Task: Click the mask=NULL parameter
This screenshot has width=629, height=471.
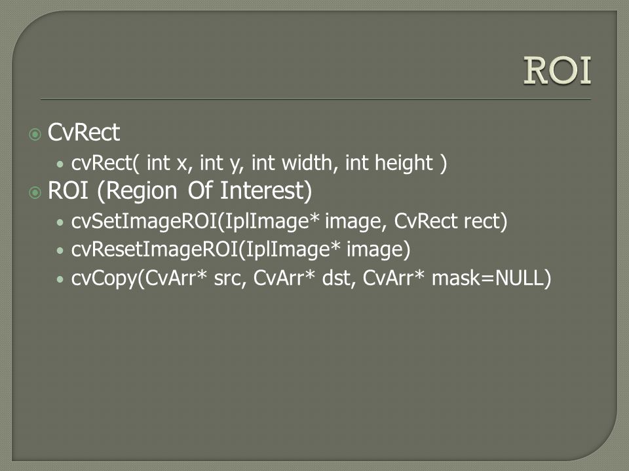Action: pyautogui.click(x=491, y=278)
